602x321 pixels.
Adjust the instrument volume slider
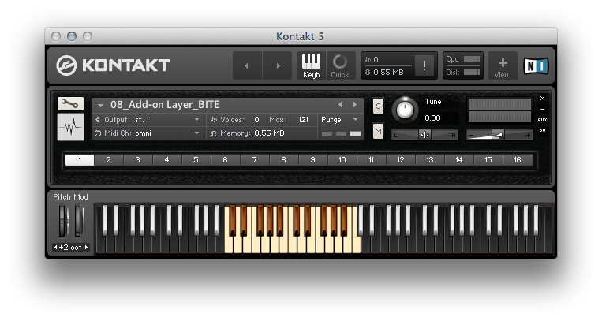click(499, 135)
